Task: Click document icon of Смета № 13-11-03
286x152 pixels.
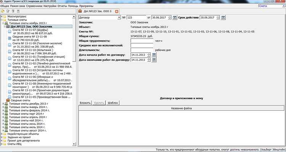Action: point(10,72)
